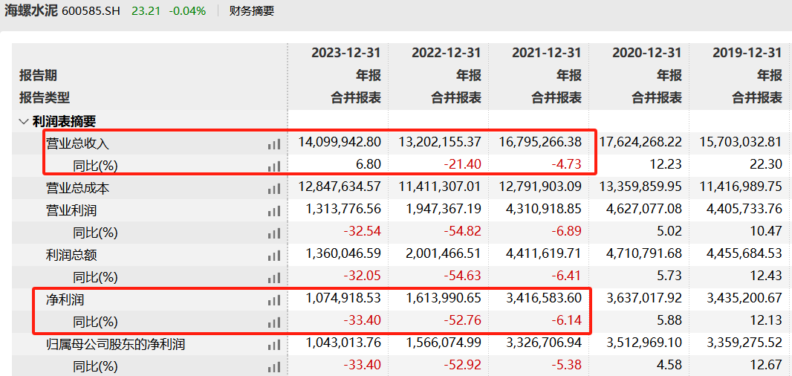Click price change -0.04%
This screenshot has height=376, width=792.
click(187, 10)
